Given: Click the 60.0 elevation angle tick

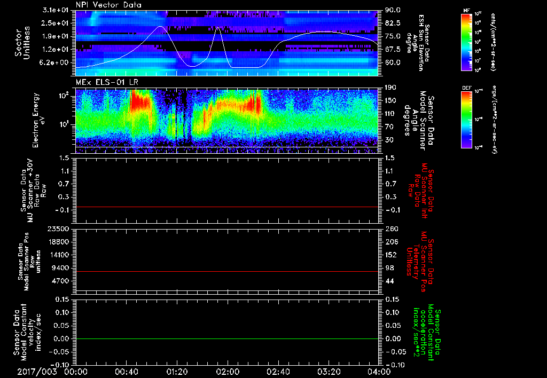Looking at the screenshot, I should (393, 62).
